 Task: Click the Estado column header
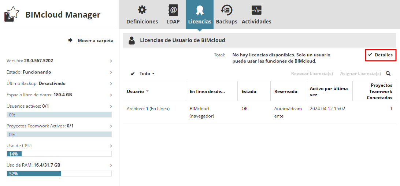click(254, 91)
